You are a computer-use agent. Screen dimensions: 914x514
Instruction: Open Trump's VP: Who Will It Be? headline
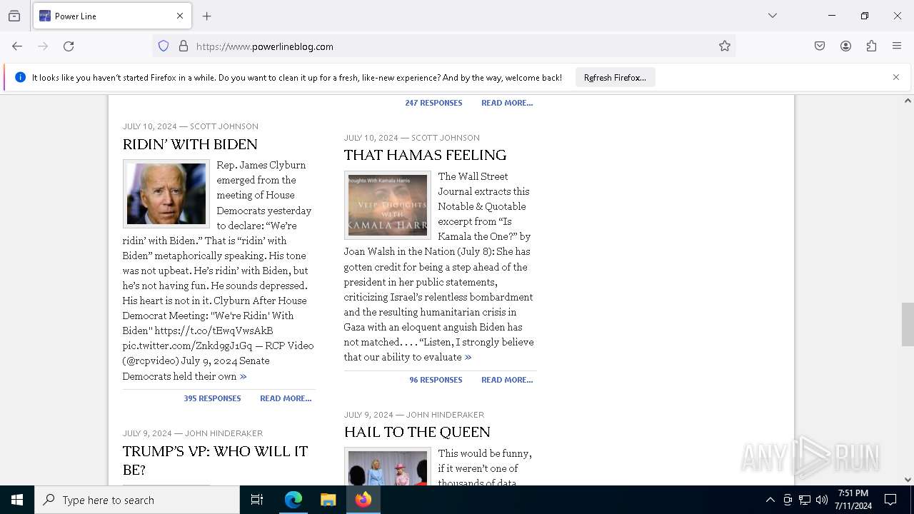click(x=215, y=460)
